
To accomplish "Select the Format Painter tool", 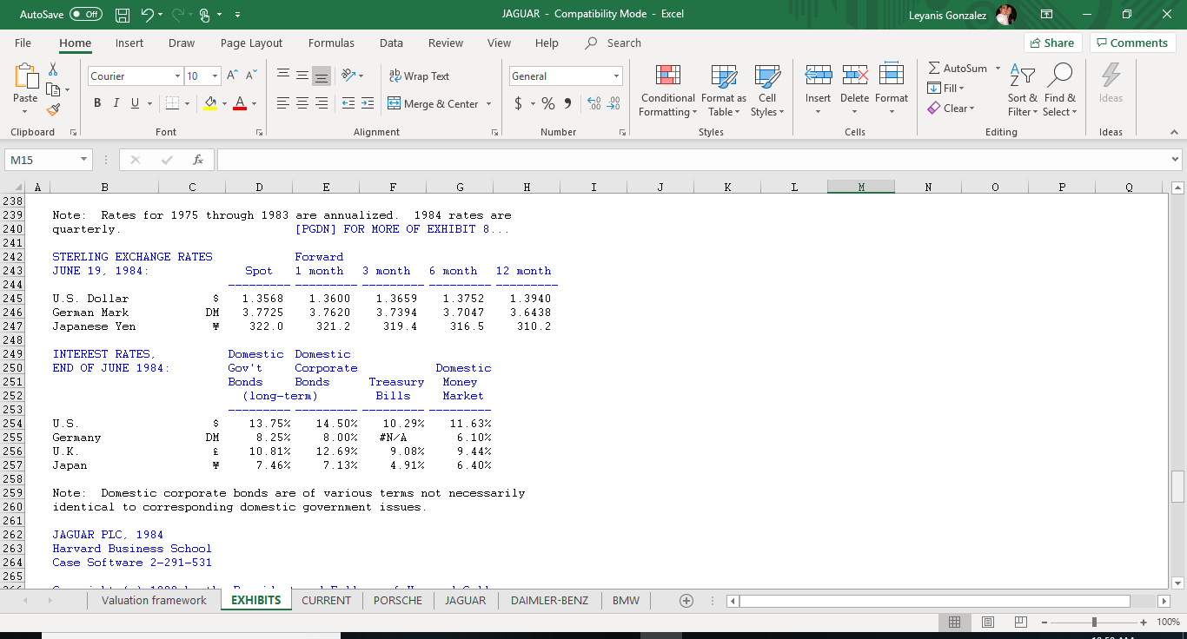I will point(53,109).
